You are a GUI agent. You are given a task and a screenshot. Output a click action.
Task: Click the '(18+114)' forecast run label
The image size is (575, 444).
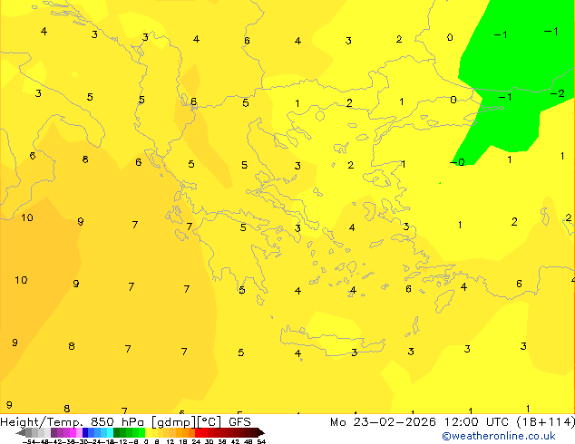point(546,422)
